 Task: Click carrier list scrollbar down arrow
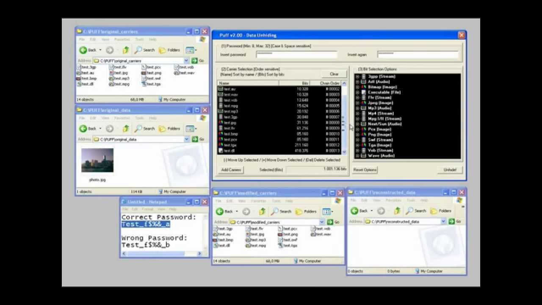coord(344,152)
